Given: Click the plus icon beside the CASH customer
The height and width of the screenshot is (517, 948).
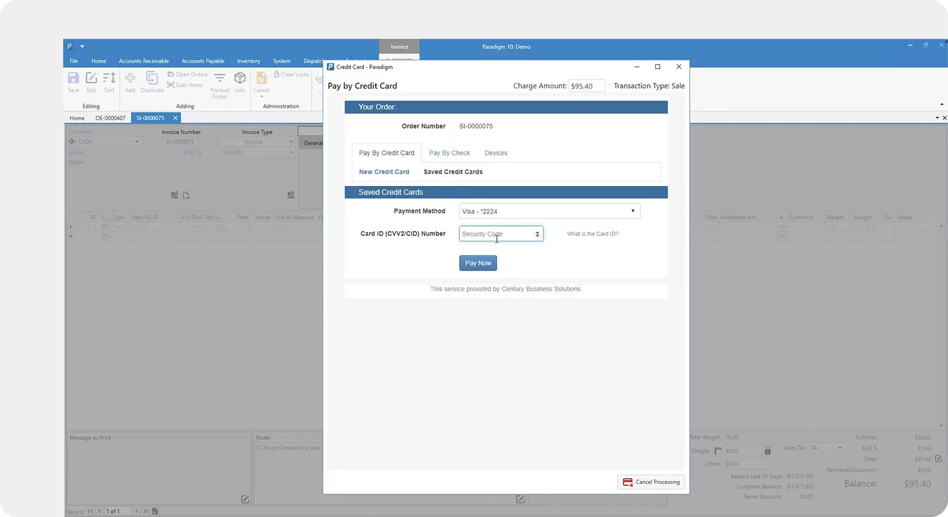Looking at the screenshot, I should pyautogui.click(x=72, y=142).
